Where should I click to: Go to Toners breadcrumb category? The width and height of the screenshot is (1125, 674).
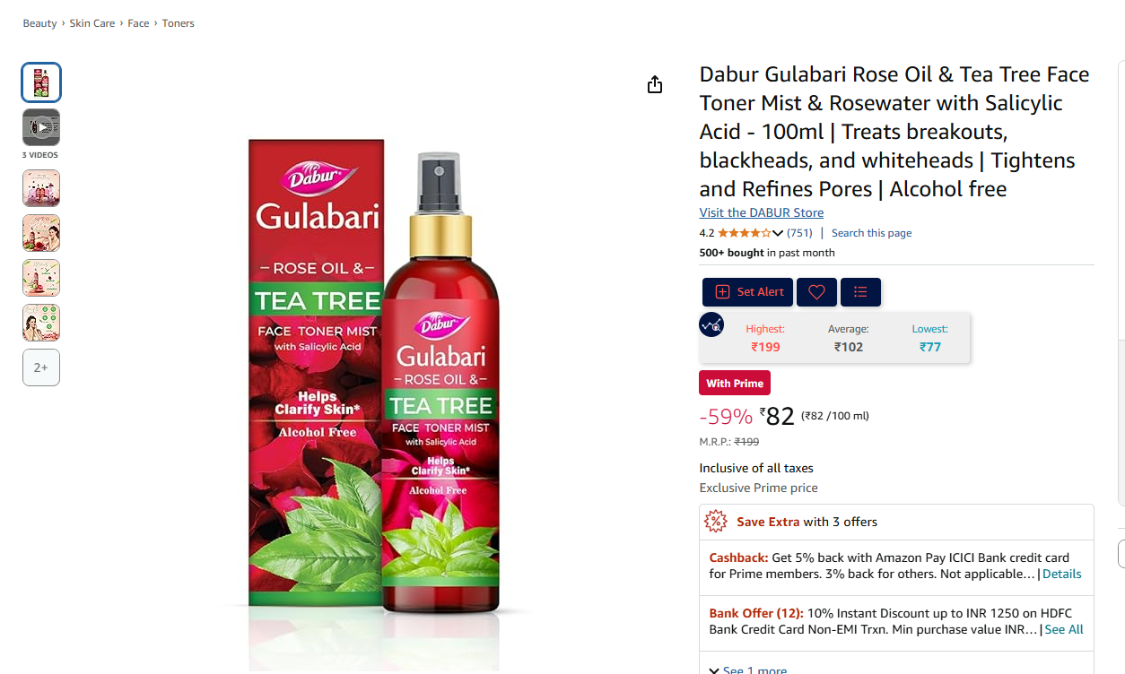click(178, 23)
